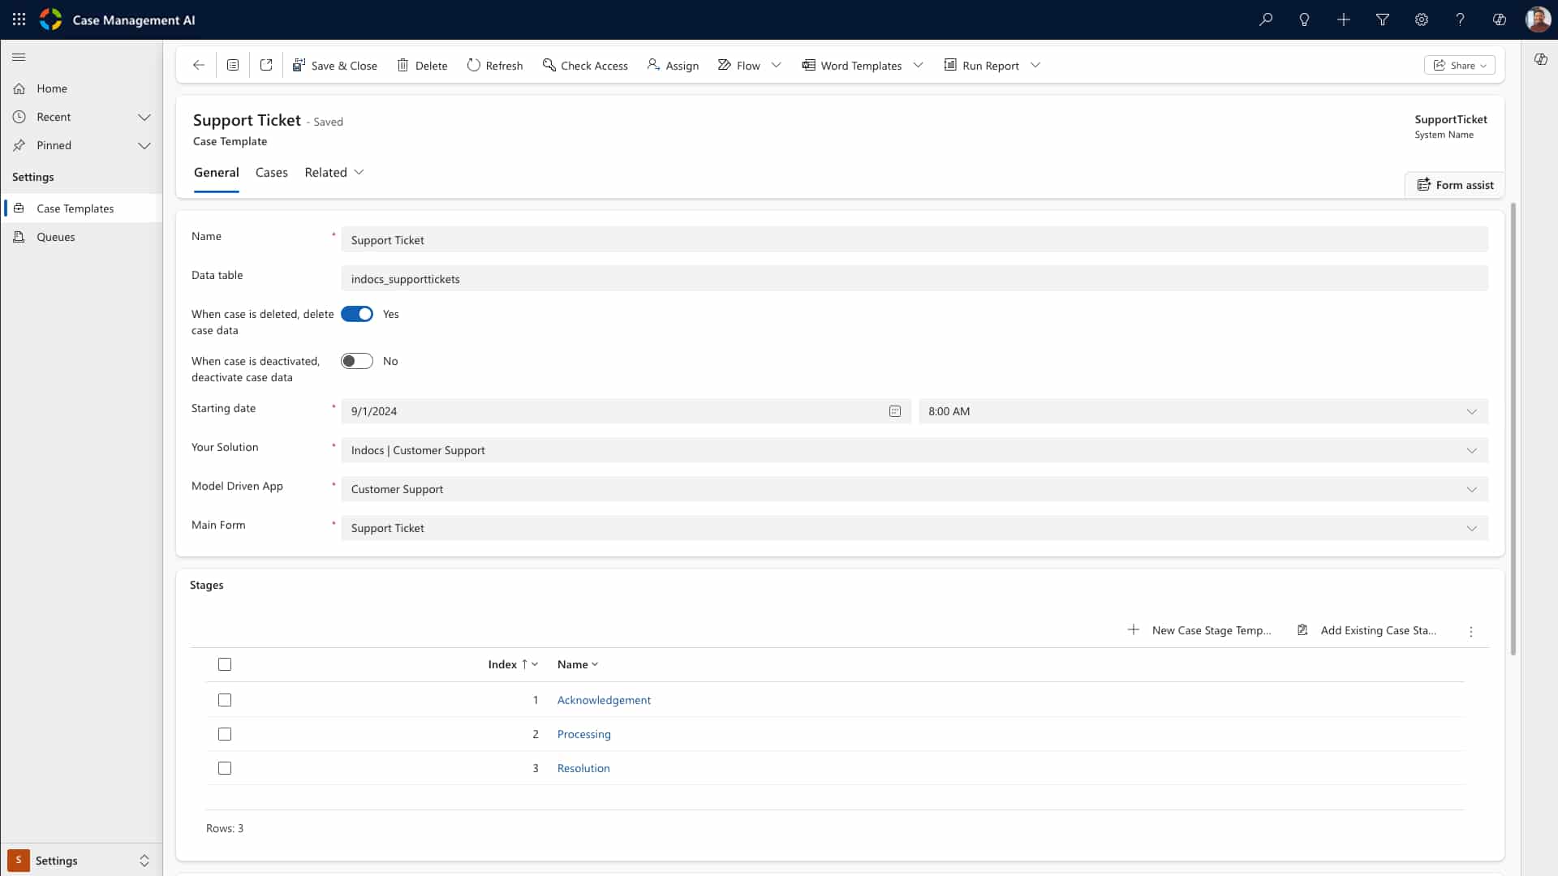Enable deactivate case data toggle

click(x=357, y=361)
